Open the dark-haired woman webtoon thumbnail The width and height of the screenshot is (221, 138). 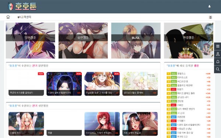point(64,84)
